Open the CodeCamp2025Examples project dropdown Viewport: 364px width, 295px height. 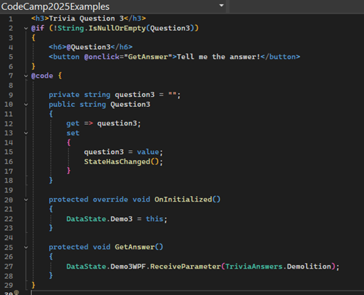click(x=113, y=6)
